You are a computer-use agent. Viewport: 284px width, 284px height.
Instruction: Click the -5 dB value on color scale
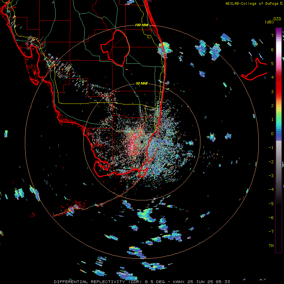pos(271,204)
